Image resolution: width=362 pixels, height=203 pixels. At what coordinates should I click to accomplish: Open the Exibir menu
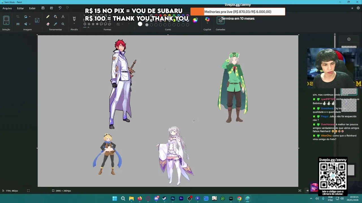coord(32,8)
